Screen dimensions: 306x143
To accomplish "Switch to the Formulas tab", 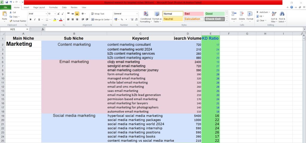I will 53,7.
